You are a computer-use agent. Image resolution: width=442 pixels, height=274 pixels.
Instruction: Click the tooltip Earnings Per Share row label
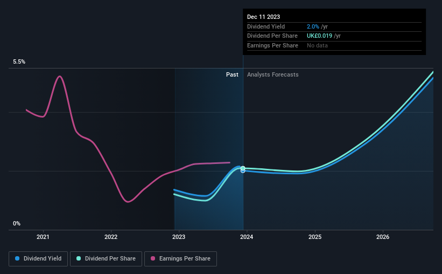272,45
